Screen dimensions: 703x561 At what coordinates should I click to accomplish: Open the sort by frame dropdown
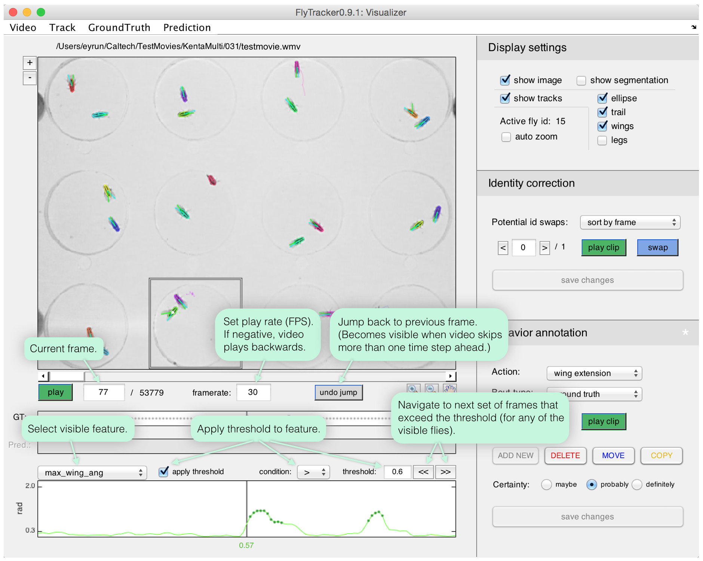click(630, 223)
